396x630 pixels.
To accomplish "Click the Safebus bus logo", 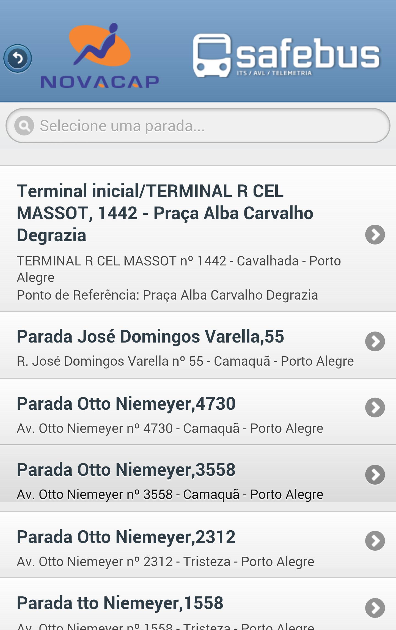I will coord(286,55).
